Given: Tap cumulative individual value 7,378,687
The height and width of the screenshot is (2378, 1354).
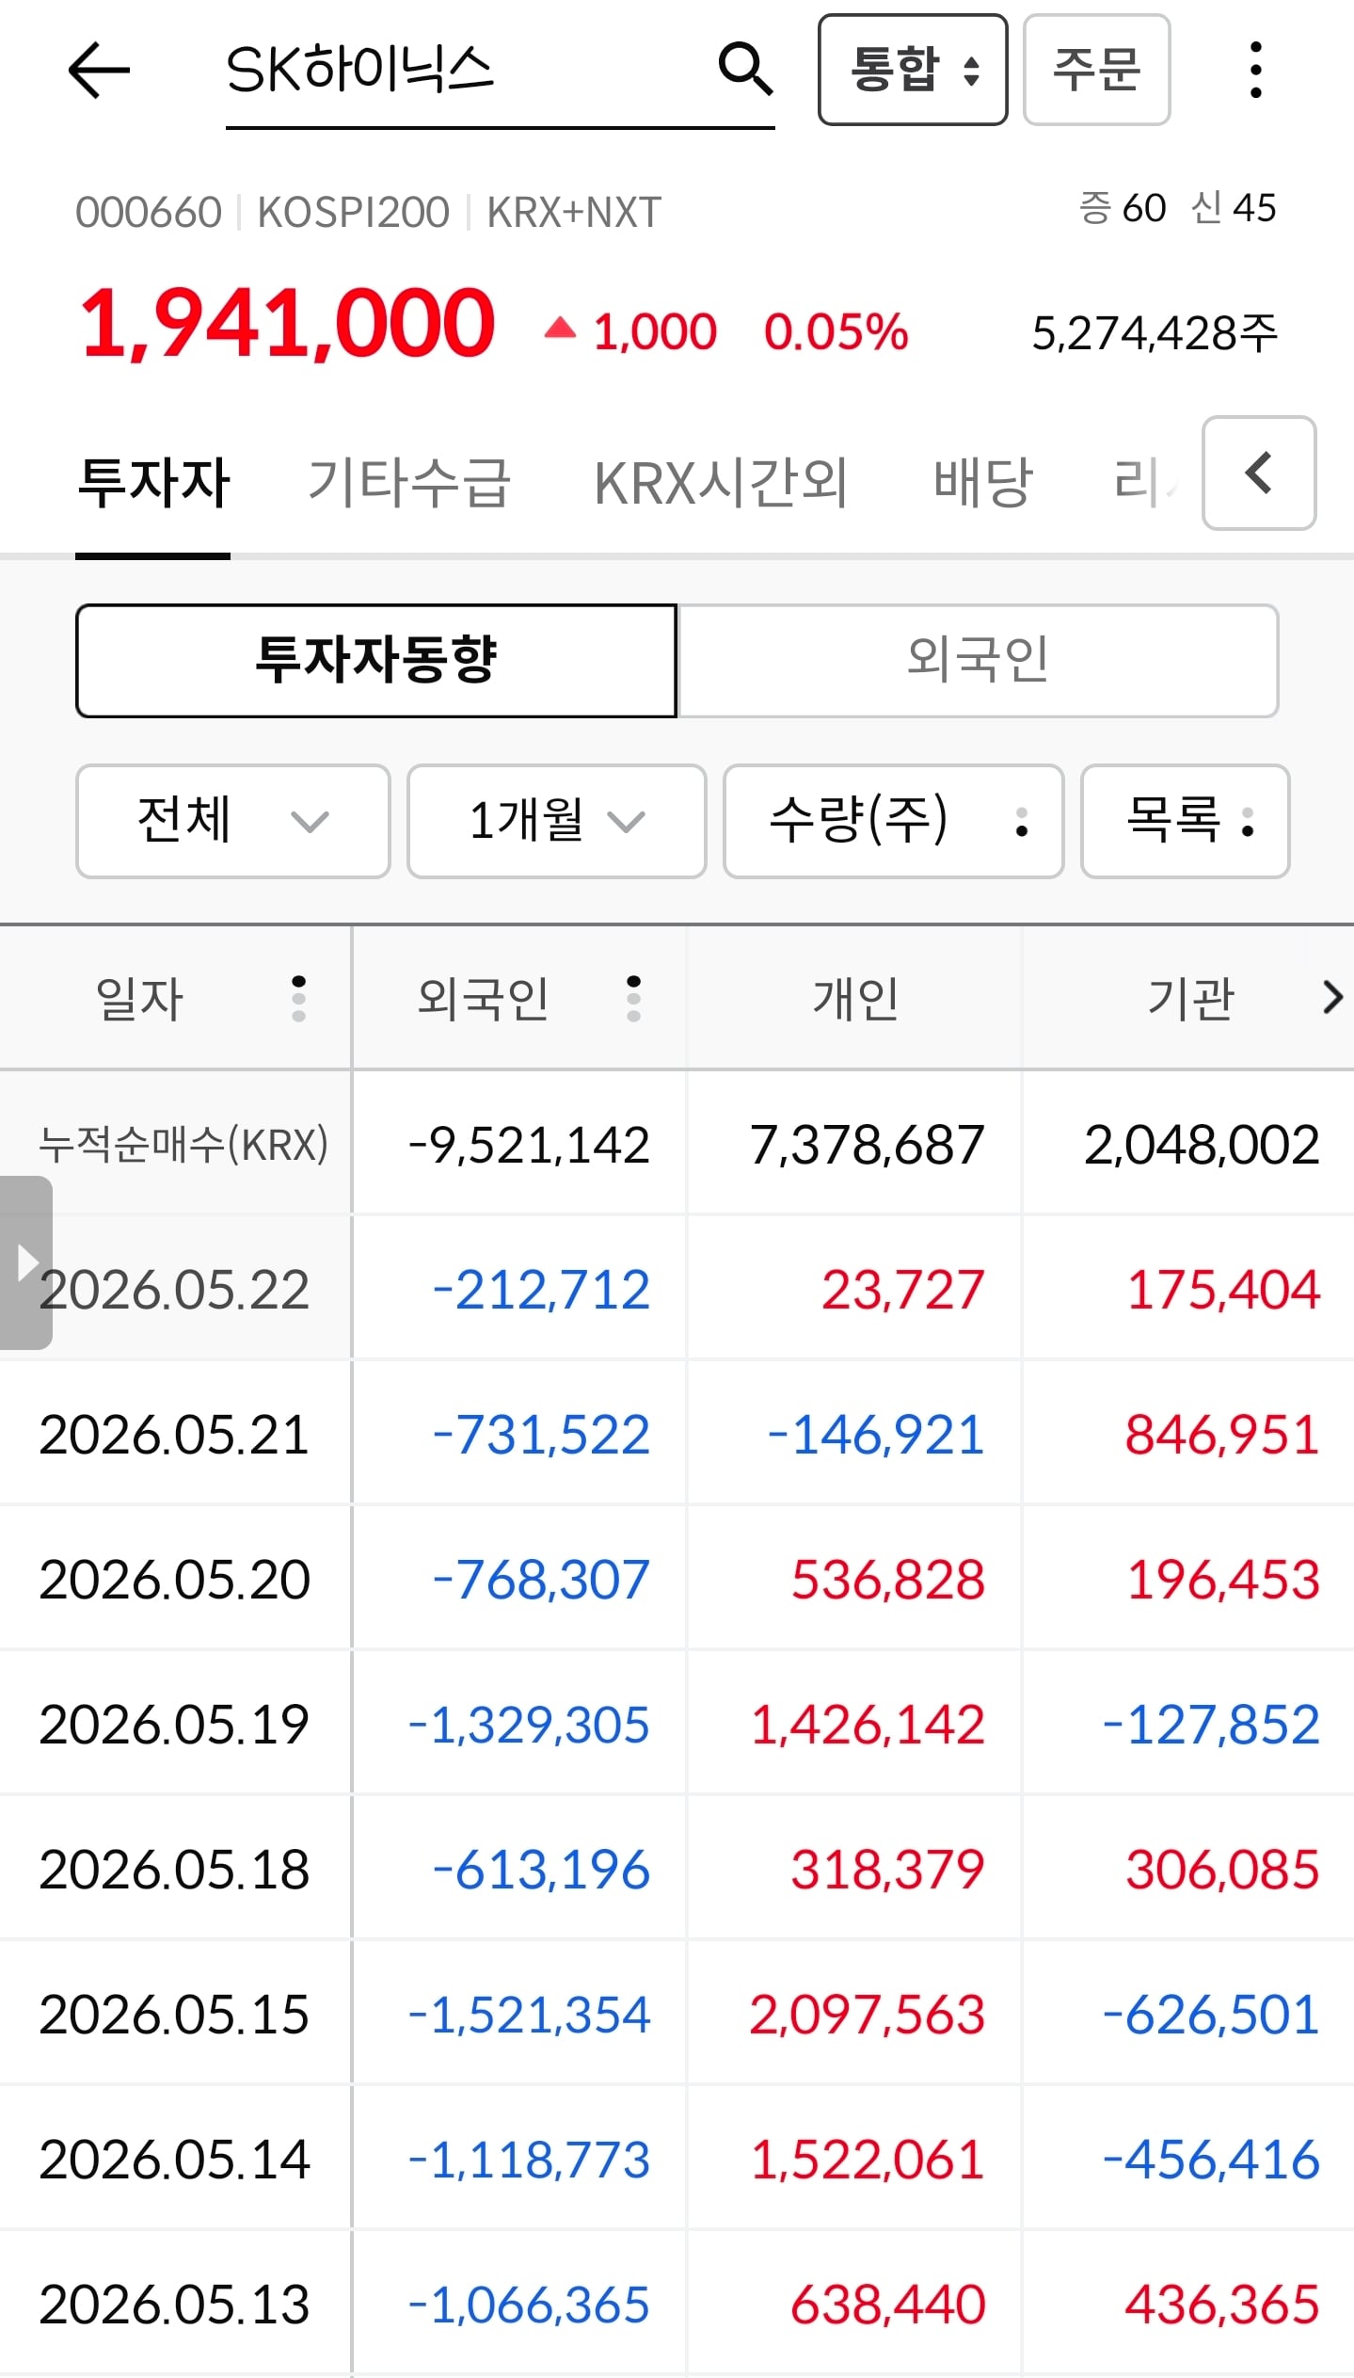Looking at the screenshot, I should (867, 1146).
